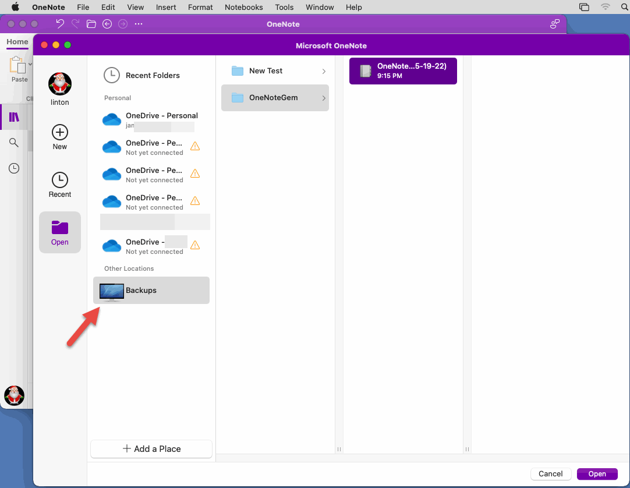Open the Help menu
The height and width of the screenshot is (488, 630).
(353, 7)
